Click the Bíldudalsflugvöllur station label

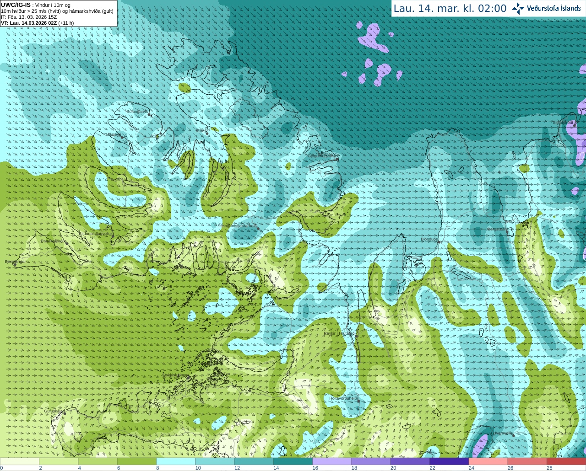point(95,233)
